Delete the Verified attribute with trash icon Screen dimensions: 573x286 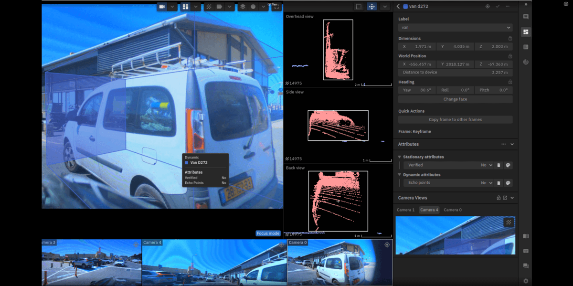click(499, 165)
